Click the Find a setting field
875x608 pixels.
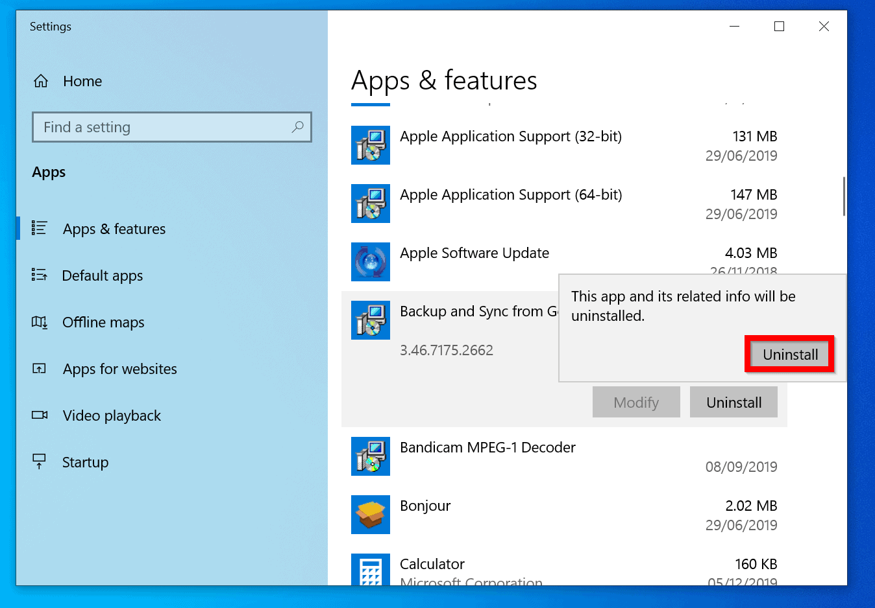(172, 127)
